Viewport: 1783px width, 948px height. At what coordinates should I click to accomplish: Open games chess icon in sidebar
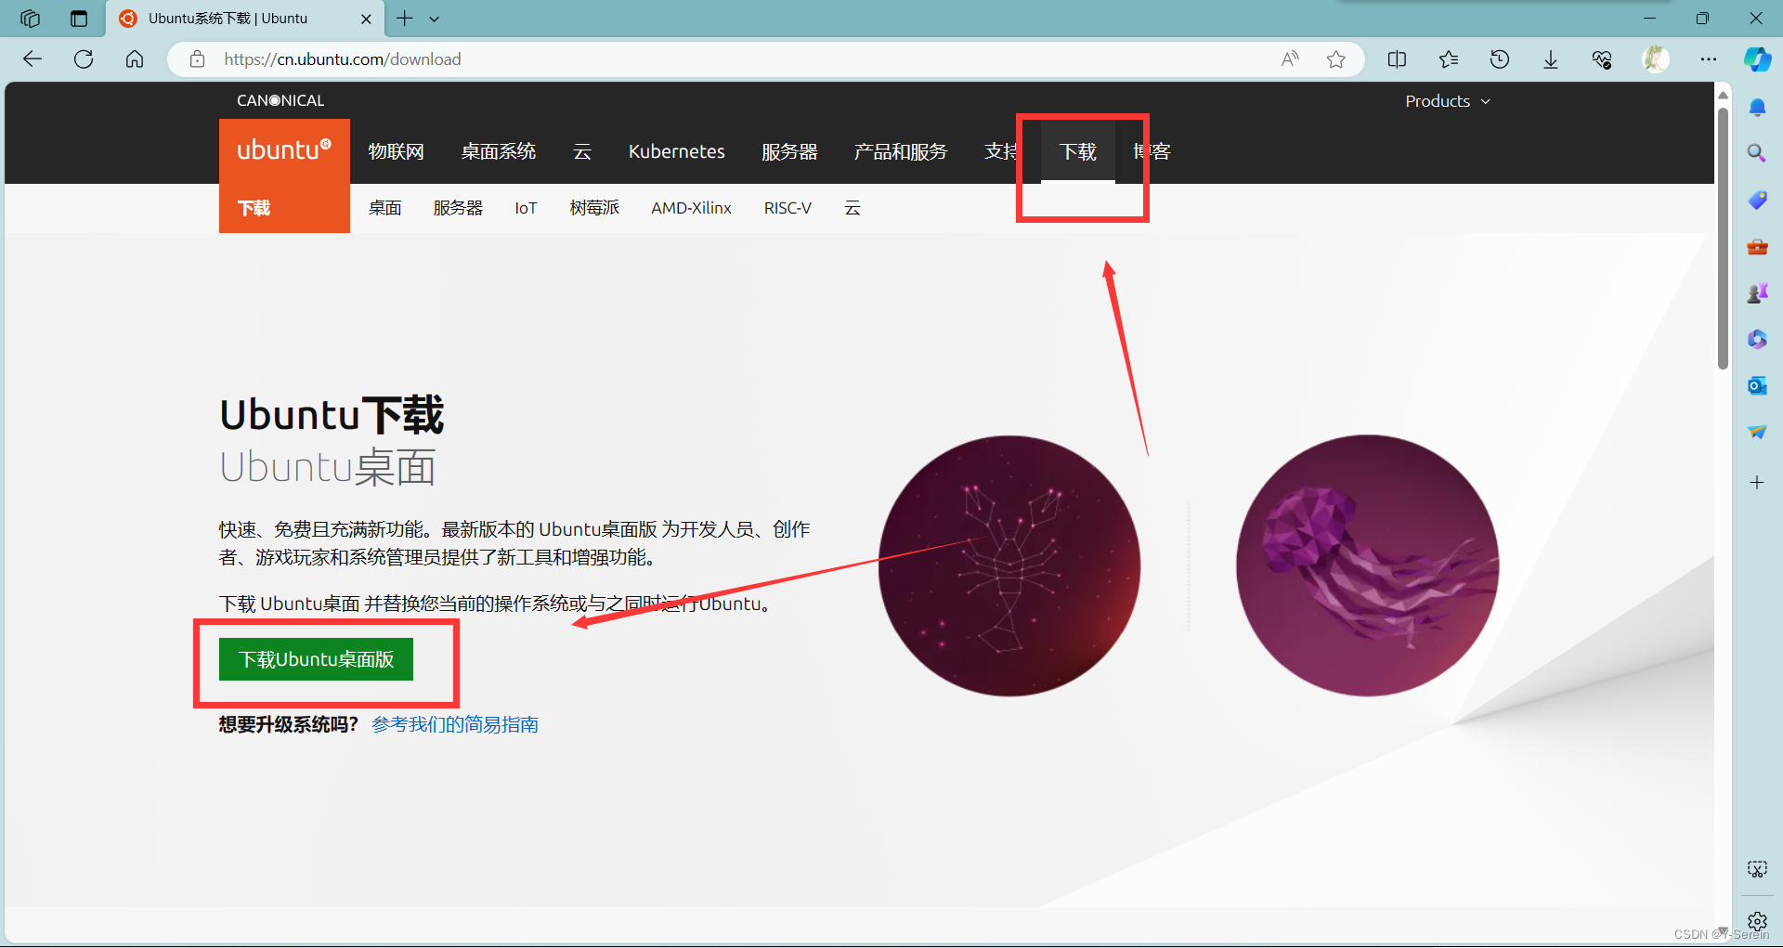[1757, 293]
